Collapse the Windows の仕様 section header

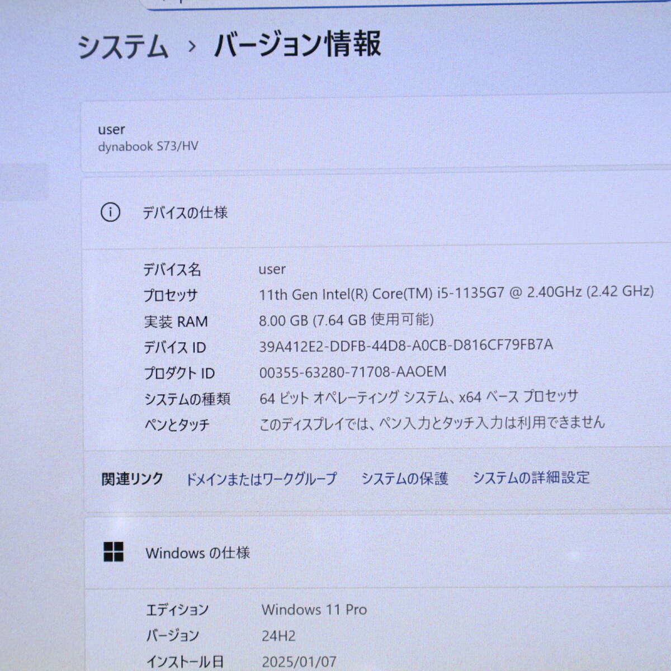click(378, 552)
